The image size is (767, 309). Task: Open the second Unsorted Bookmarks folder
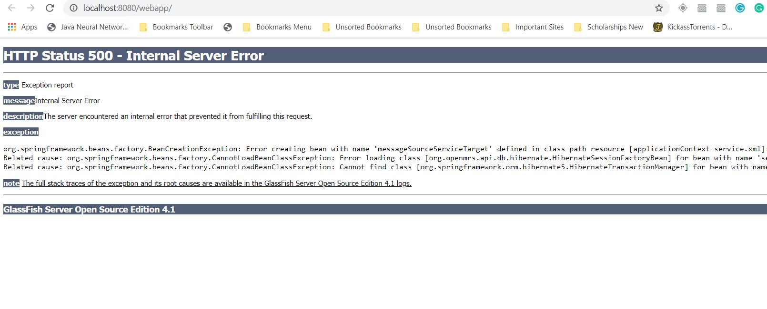(452, 27)
